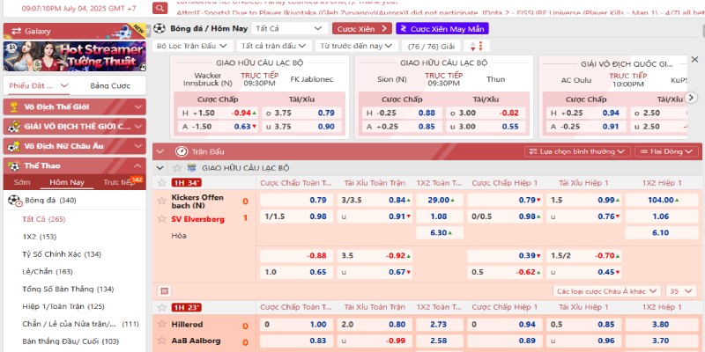Screen dimensions: 705x352
Task: Open the stats list icon under Kickers Offenbach match
Action: pos(164,291)
